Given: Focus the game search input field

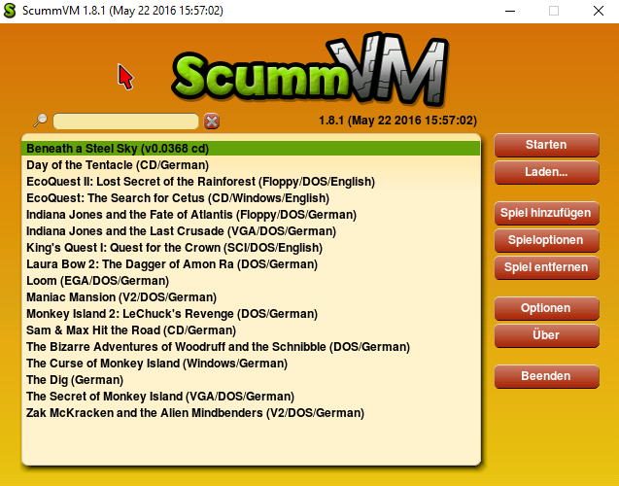Looking at the screenshot, I should 126,121.
